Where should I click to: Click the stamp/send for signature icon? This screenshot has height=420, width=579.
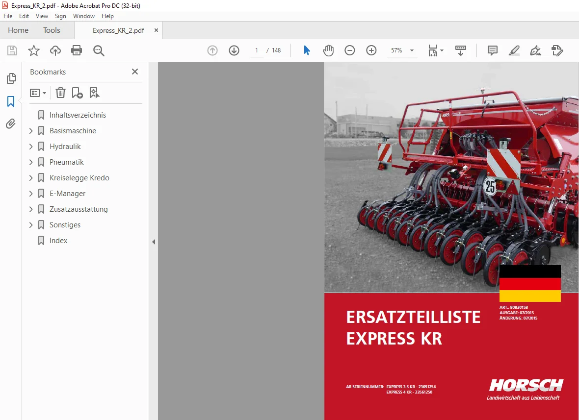(557, 50)
